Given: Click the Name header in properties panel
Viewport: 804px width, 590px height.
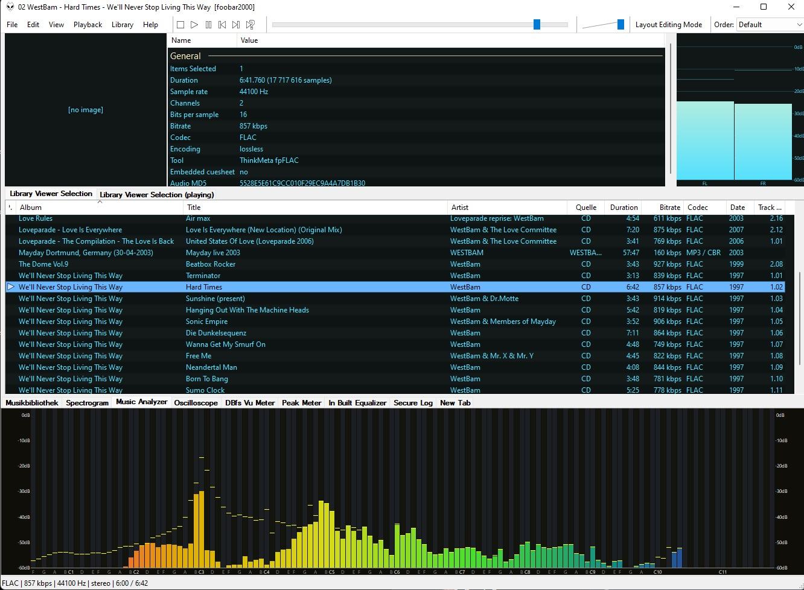Looking at the screenshot, I should 202,40.
